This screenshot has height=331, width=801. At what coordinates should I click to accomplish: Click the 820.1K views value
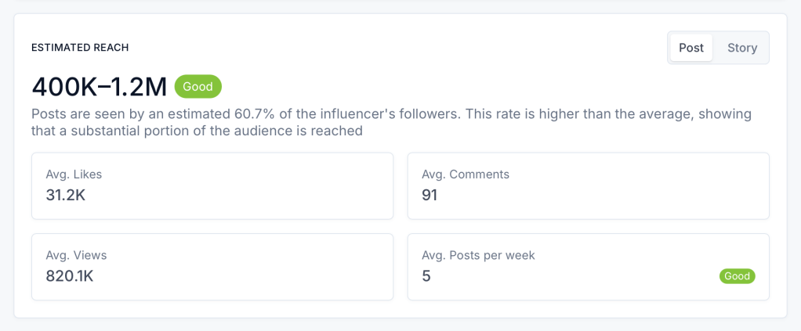[x=70, y=275]
